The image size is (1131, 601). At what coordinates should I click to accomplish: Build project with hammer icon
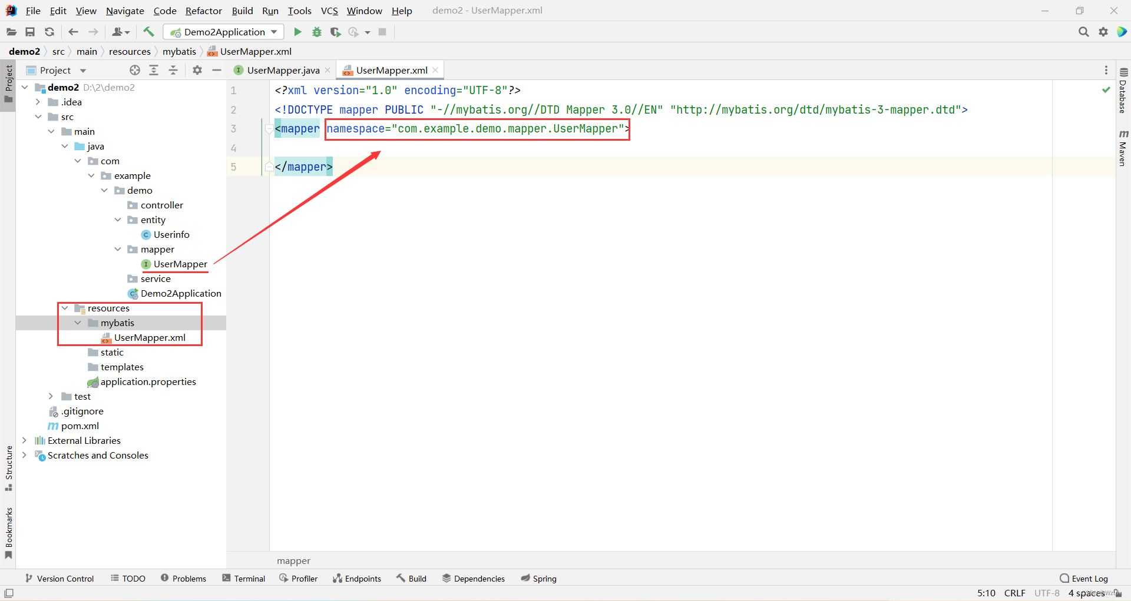pyautogui.click(x=148, y=32)
